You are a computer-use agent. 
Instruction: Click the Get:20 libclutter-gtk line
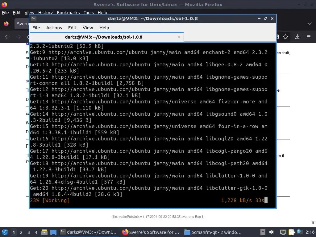click(x=148, y=191)
